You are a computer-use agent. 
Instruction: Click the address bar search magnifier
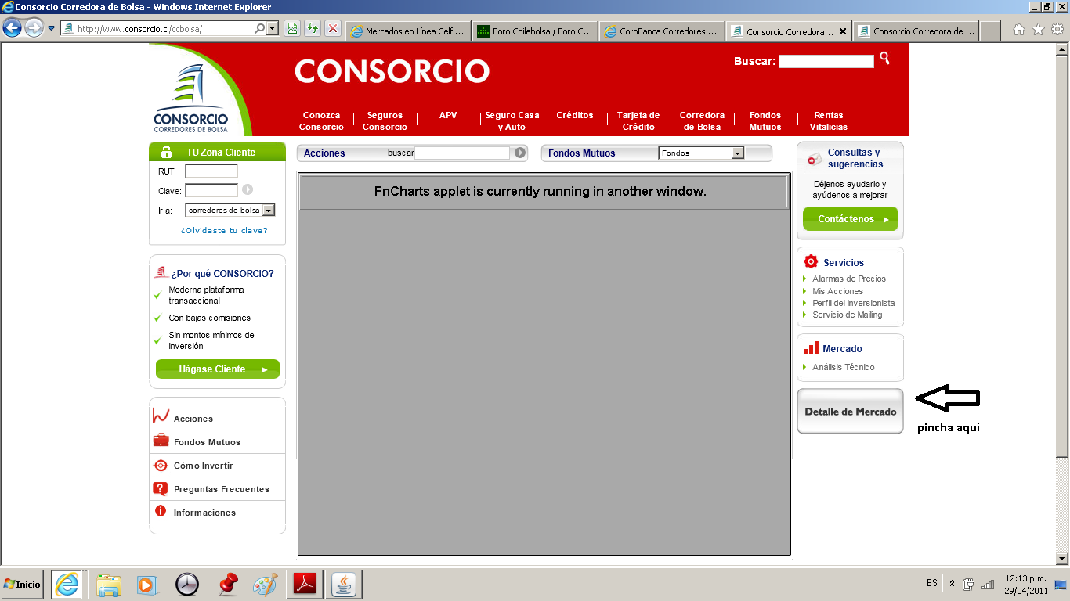pyautogui.click(x=260, y=29)
